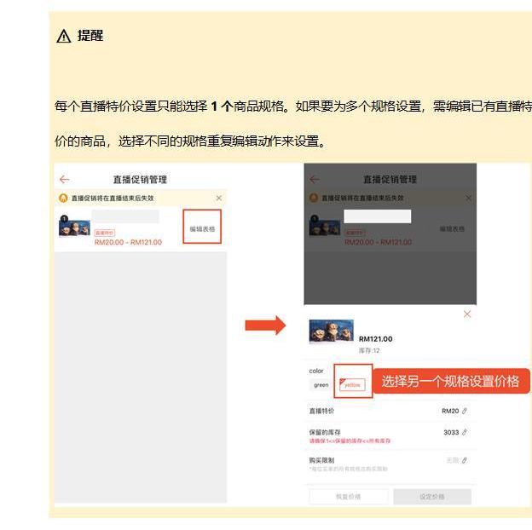Image resolution: width=532 pixels, height=530 pixels.
Task: Click the minions product image in popup
Action: click(331, 331)
